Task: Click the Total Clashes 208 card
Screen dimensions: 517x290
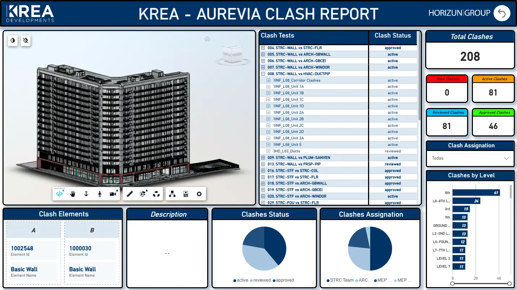Action: coord(470,50)
